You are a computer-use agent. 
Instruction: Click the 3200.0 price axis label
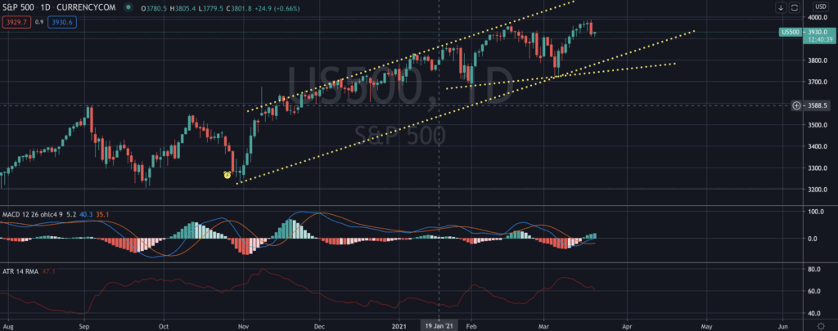(818, 190)
